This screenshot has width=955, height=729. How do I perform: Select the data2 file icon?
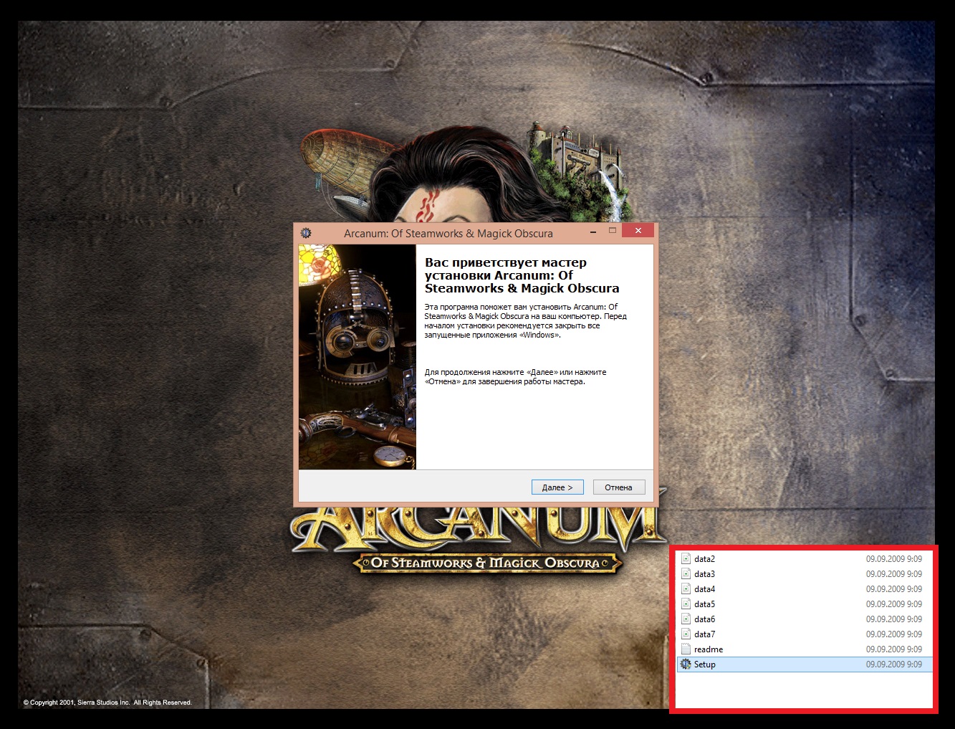(686, 559)
